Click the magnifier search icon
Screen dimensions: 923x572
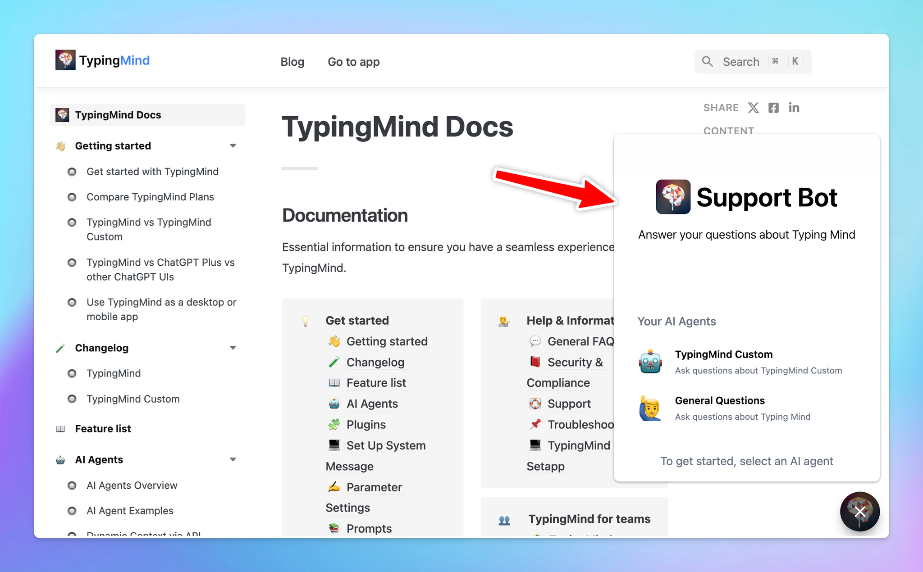coord(708,62)
